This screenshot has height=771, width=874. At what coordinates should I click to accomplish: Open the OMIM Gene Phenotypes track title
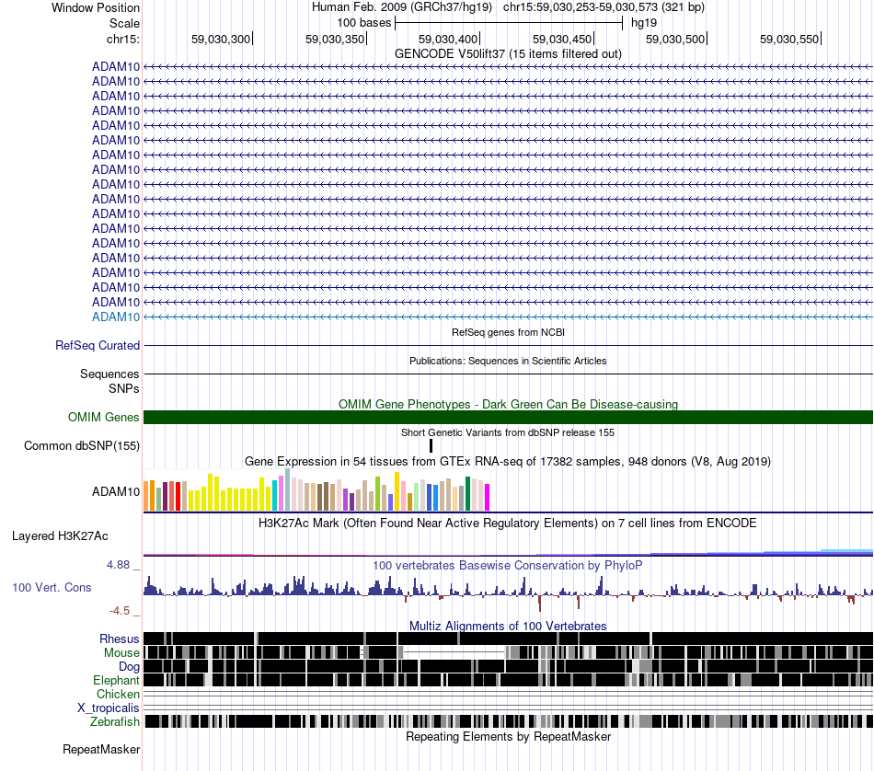pyautogui.click(x=508, y=404)
